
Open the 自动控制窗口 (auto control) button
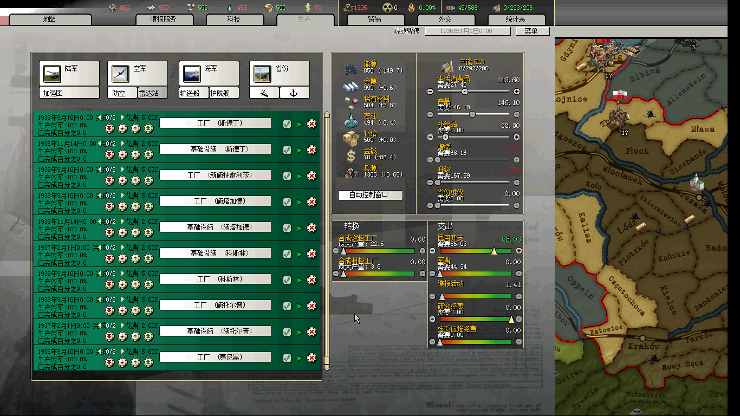click(x=371, y=195)
